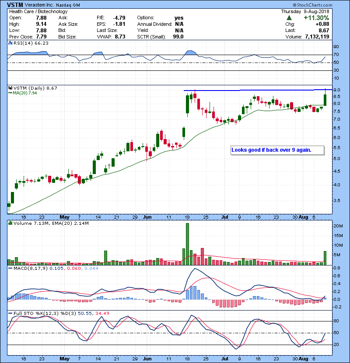The width and height of the screenshot is (350, 363).
Task: Click the StockCharts.com watermark text
Action: click(x=312, y=5)
